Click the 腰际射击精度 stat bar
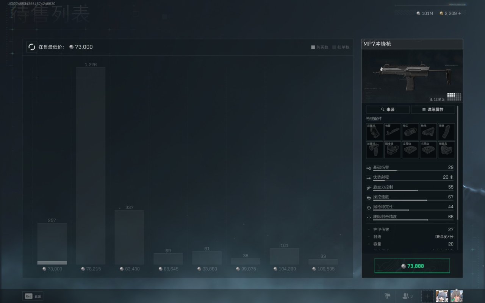This screenshot has height=303, width=485. [413, 220]
